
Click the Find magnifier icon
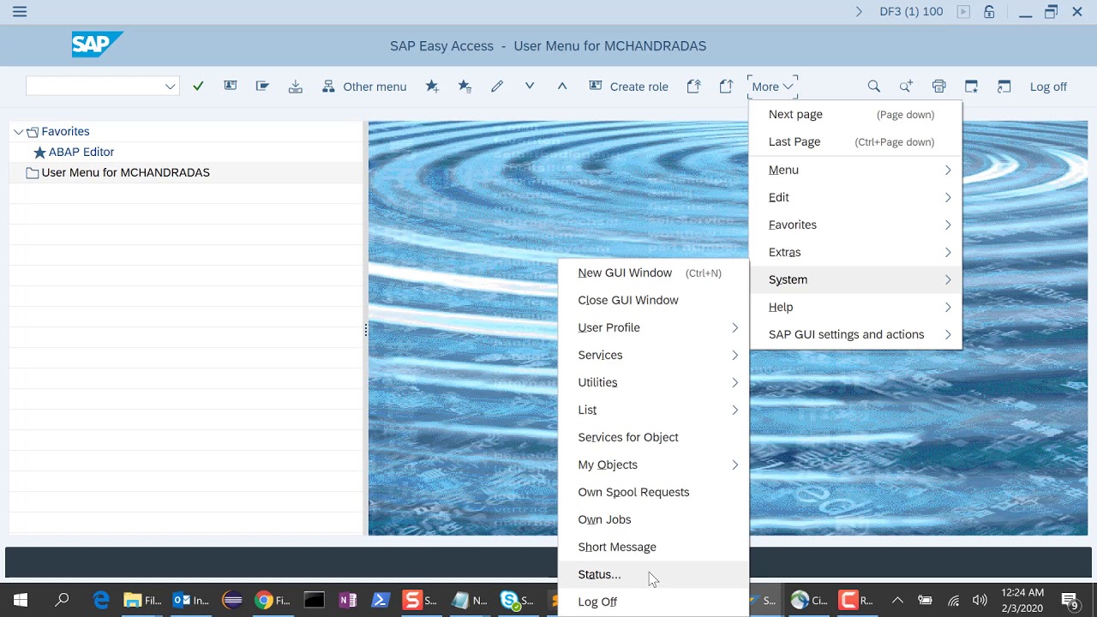[873, 86]
